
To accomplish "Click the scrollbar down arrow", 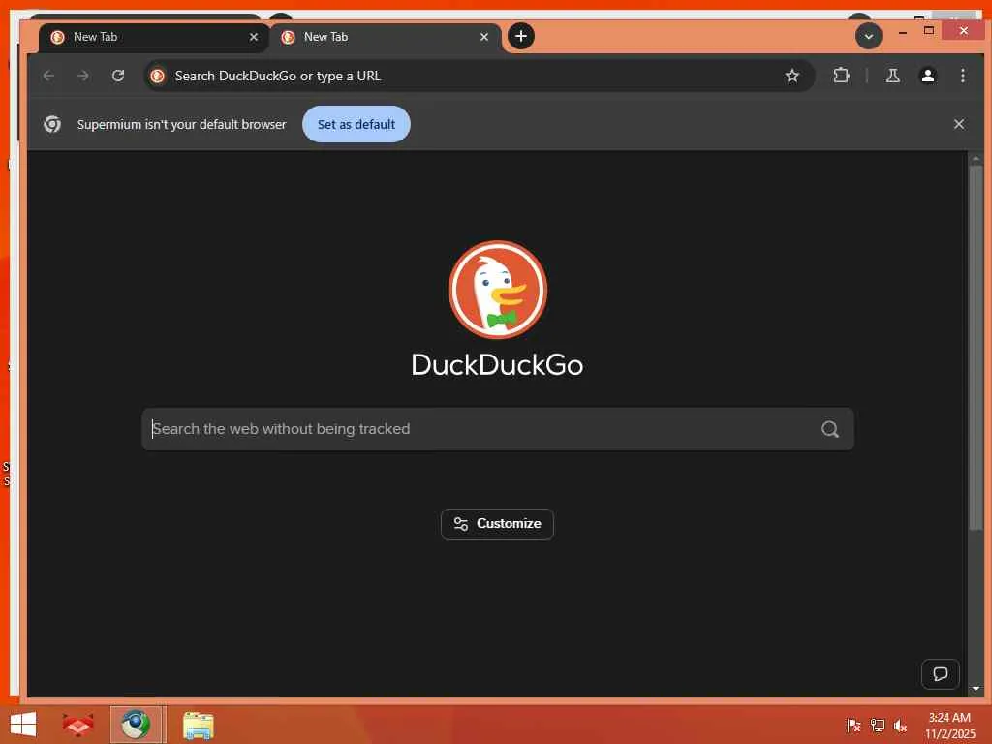I will coord(976,689).
